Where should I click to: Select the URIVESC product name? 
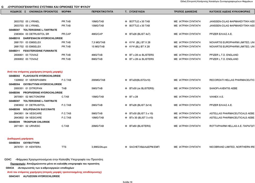(35, 126)
